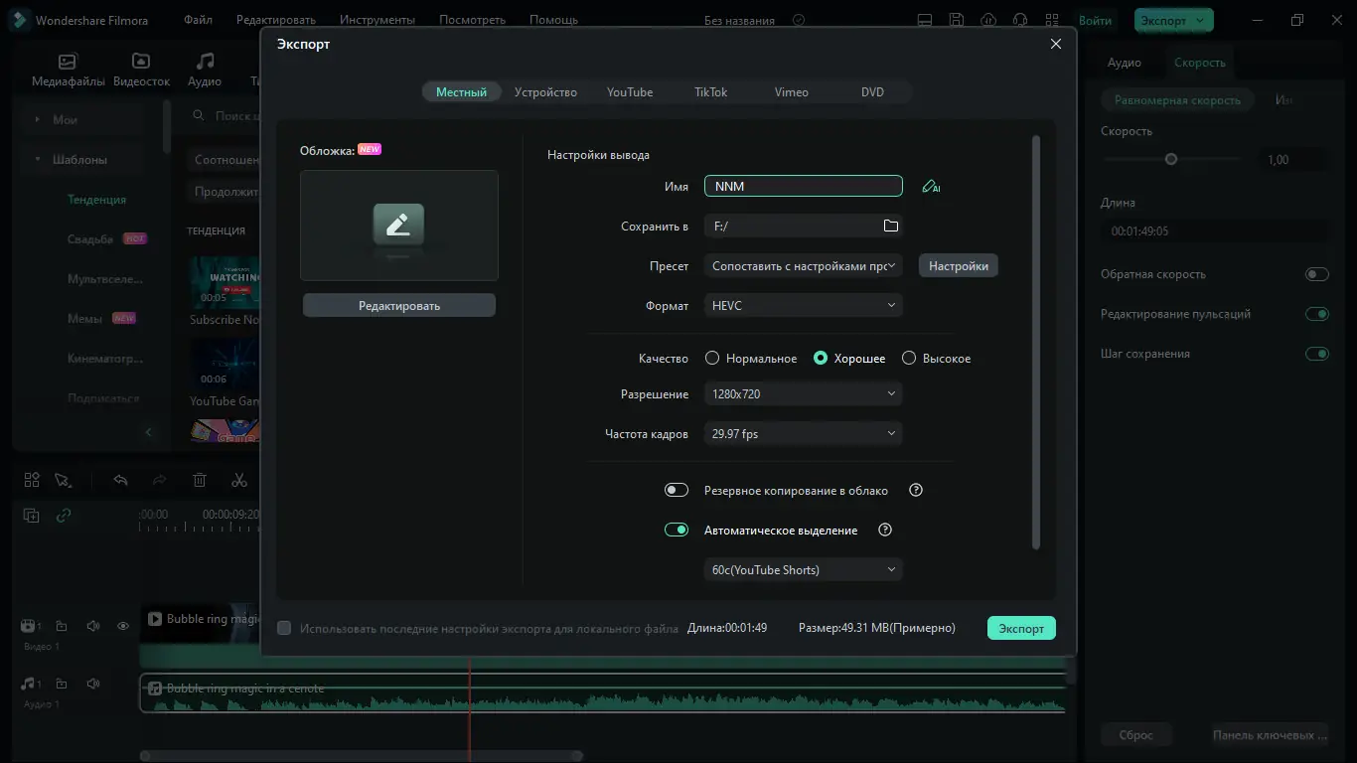Close the Export dialog
Viewport: 1357px width, 763px height.
(x=1056, y=44)
